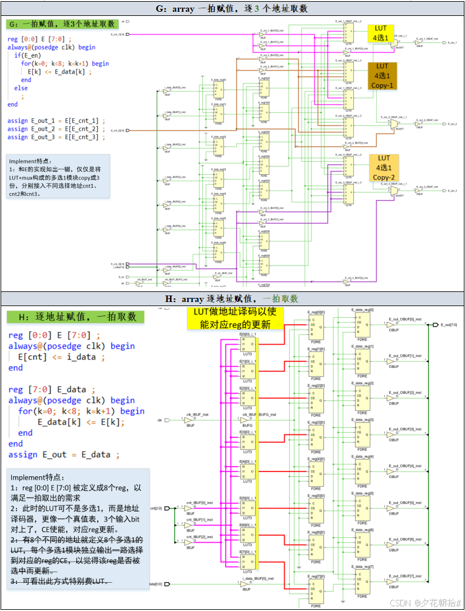Image resolution: width=465 pixels, height=611 pixels.
Task: Click code line 'E[k] <= E_data[k] ;'
Action: tap(59, 72)
